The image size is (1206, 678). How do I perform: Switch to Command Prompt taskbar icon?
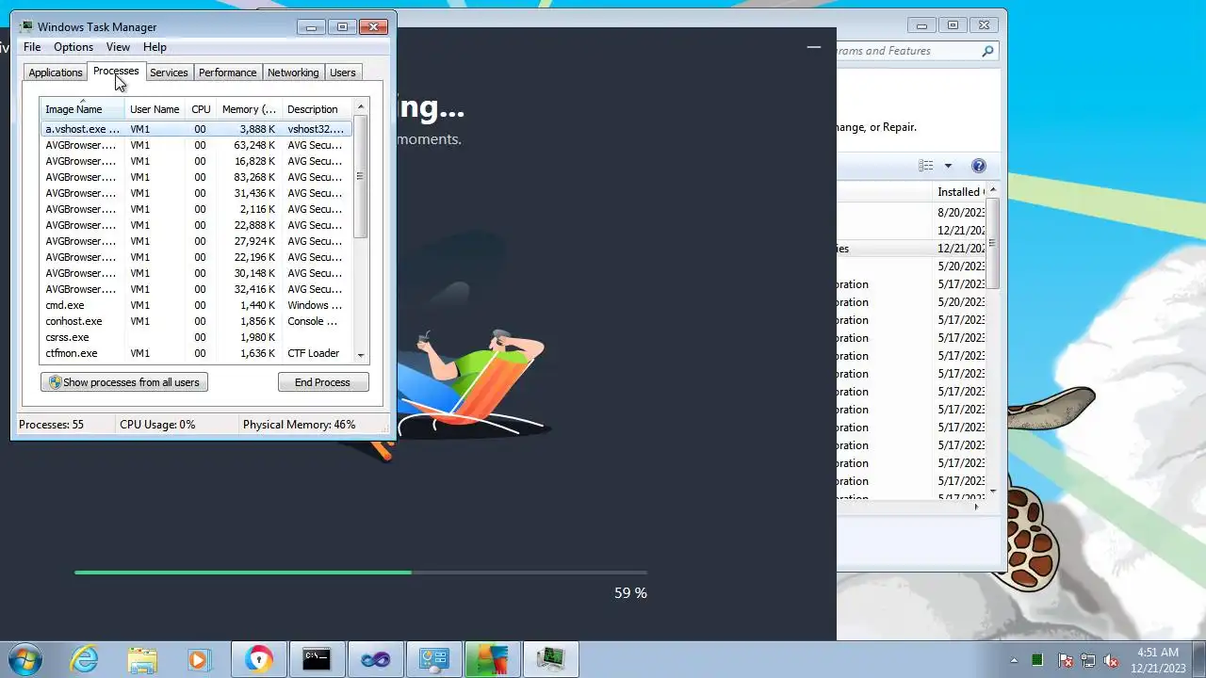(x=317, y=659)
